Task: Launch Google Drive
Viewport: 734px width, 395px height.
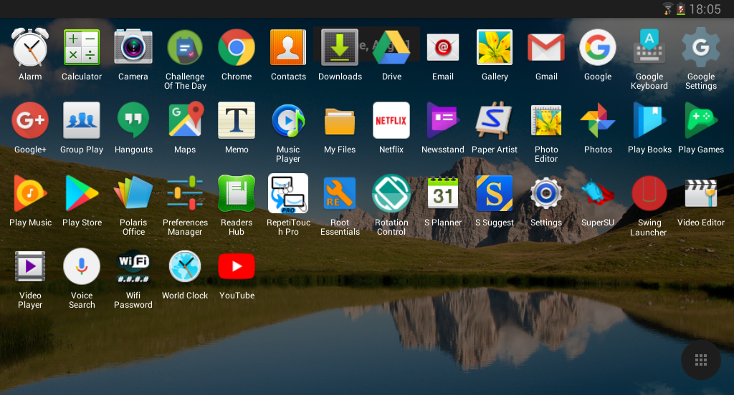Action: pos(391,47)
